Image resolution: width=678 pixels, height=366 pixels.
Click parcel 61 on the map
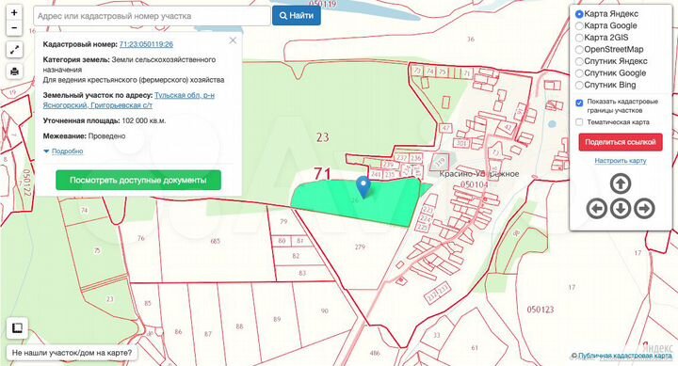click(475, 347)
